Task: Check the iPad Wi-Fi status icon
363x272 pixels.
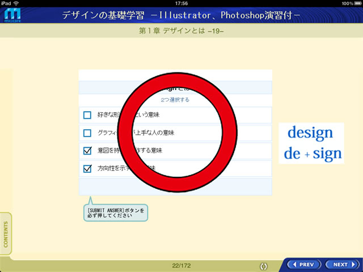Action: [16, 3]
